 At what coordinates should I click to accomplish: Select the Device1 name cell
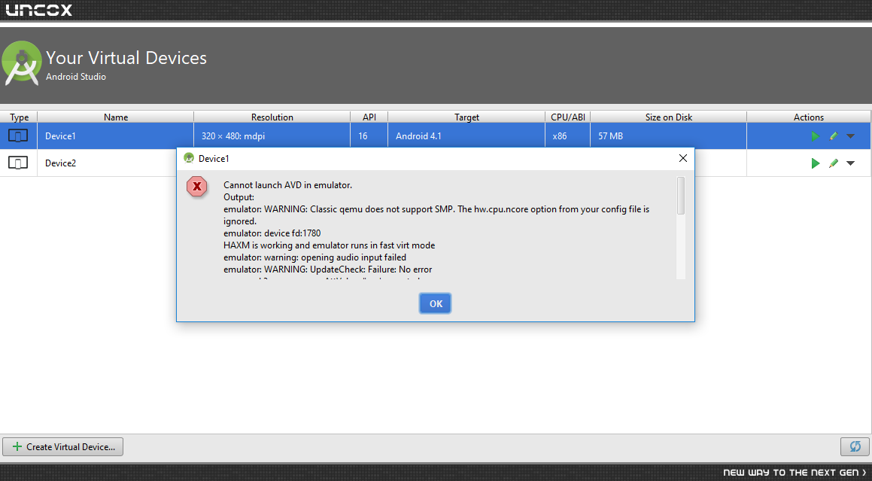point(116,135)
